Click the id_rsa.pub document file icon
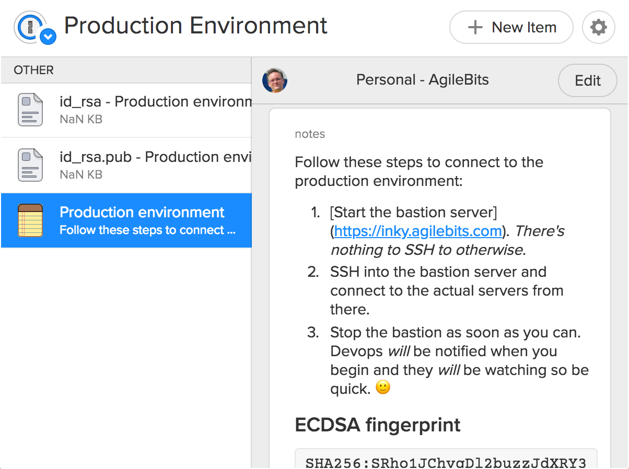Screen dimensions: 629x469 tap(30, 165)
